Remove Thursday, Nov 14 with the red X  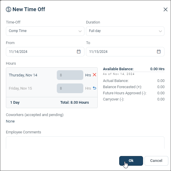click(94, 75)
